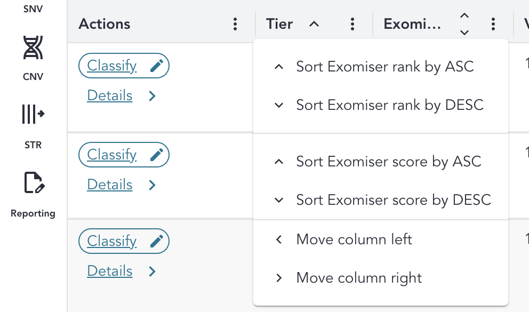This screenshot has width=529, height=312.
Task: Open the Actions column kebab menu
Action: [235, 23]
